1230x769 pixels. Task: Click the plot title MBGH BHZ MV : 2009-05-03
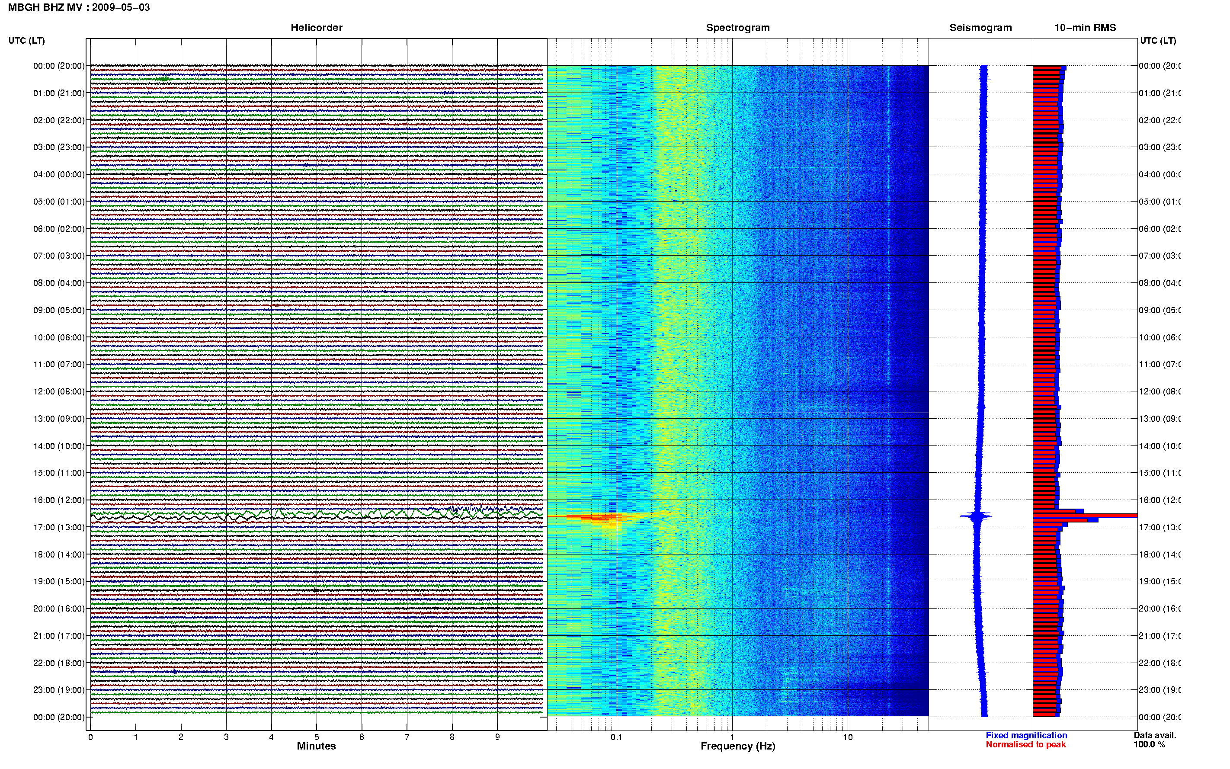point(79,7)
